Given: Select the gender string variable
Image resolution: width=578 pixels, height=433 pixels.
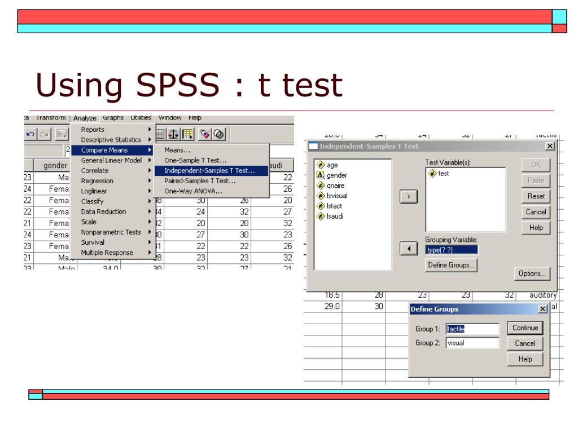Looking at the screenshot, I should 332,175.
